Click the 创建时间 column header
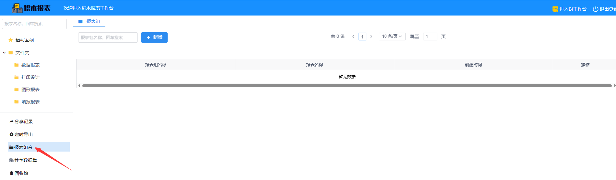This screenshot has height=180, width=616. [473, 65]
